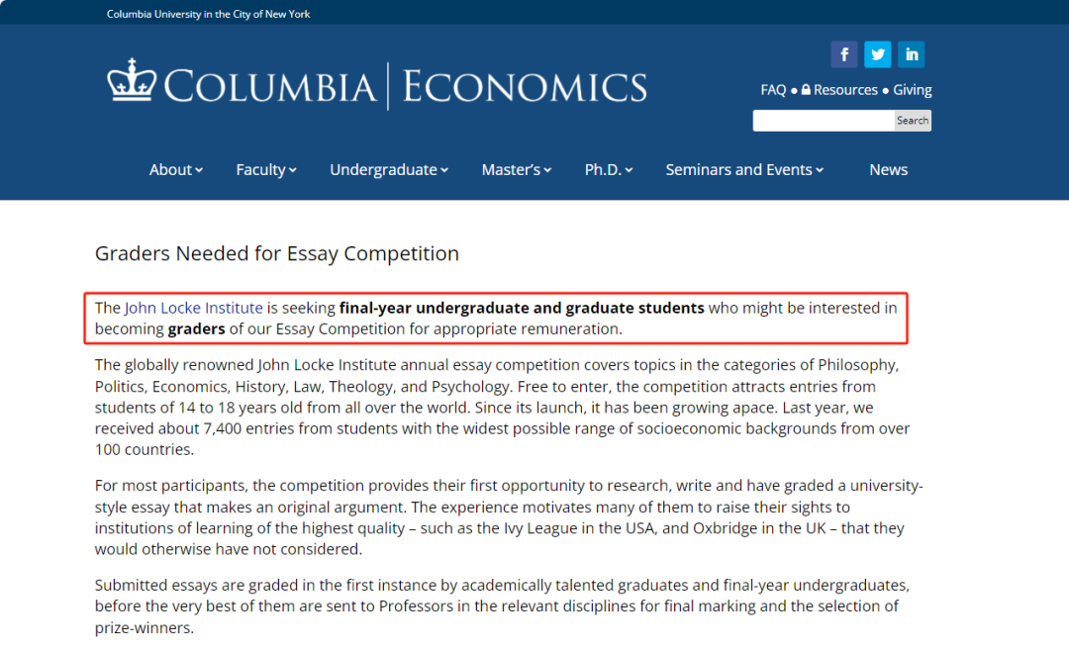The height and width of the screenshot is (650, 1069).
Task: Click the paragraph starting 'For most participants'
Action: (509, 517)
